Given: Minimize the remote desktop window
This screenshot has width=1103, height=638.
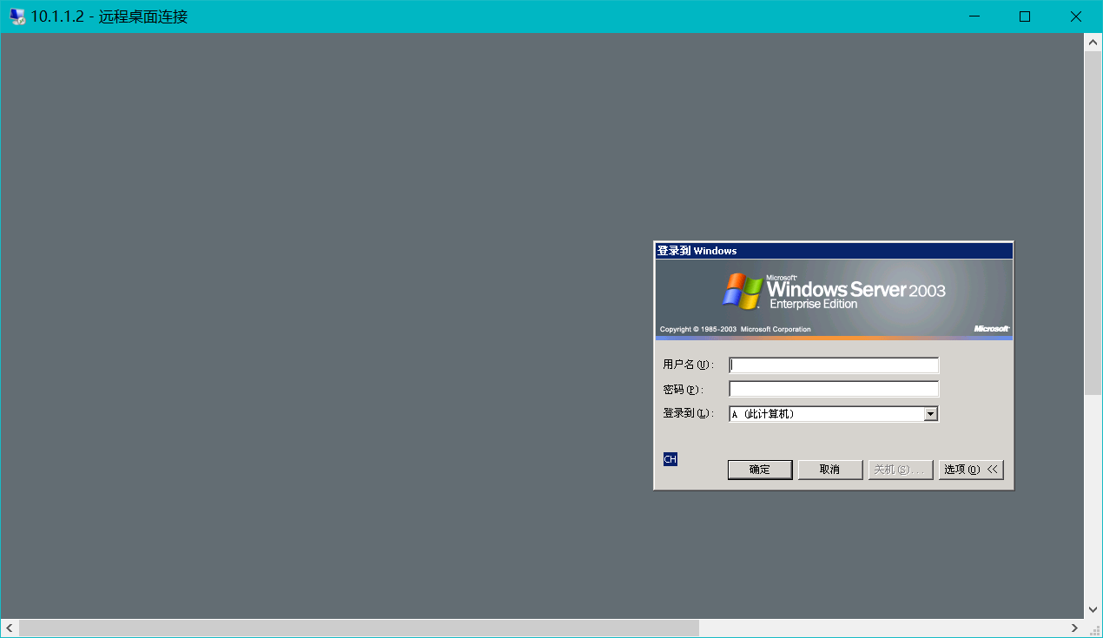Looking at the screenshot, I should pyautogui.click(x=975, y=16).
